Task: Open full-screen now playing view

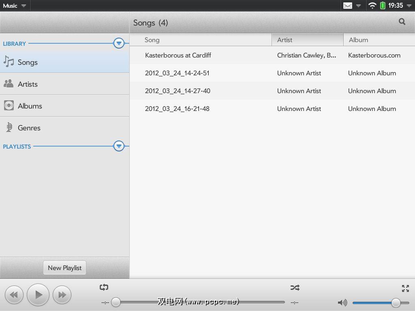Action: click(405, 288)
